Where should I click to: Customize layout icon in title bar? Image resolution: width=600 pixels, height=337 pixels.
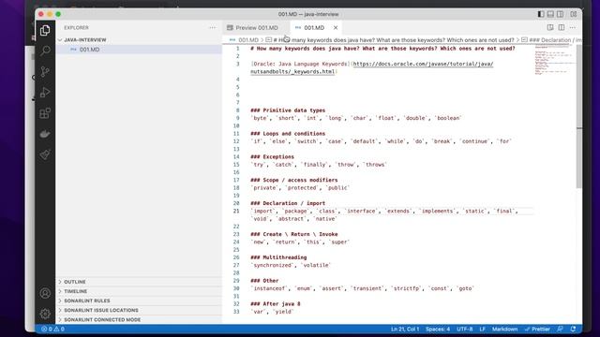pyautogui.click(x=573, y=14)
